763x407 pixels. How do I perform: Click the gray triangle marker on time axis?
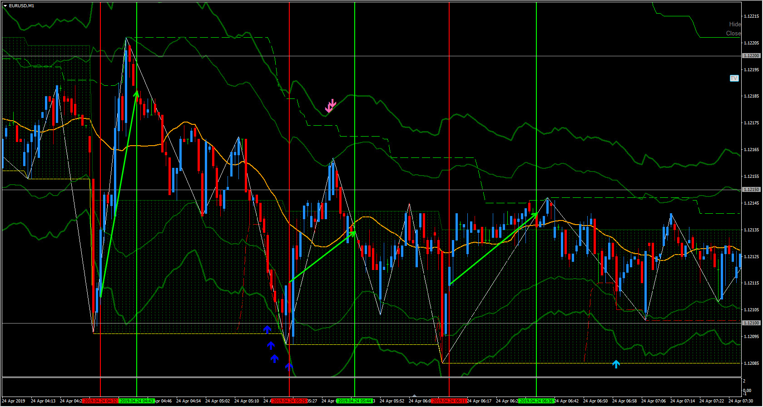[414, 396]
